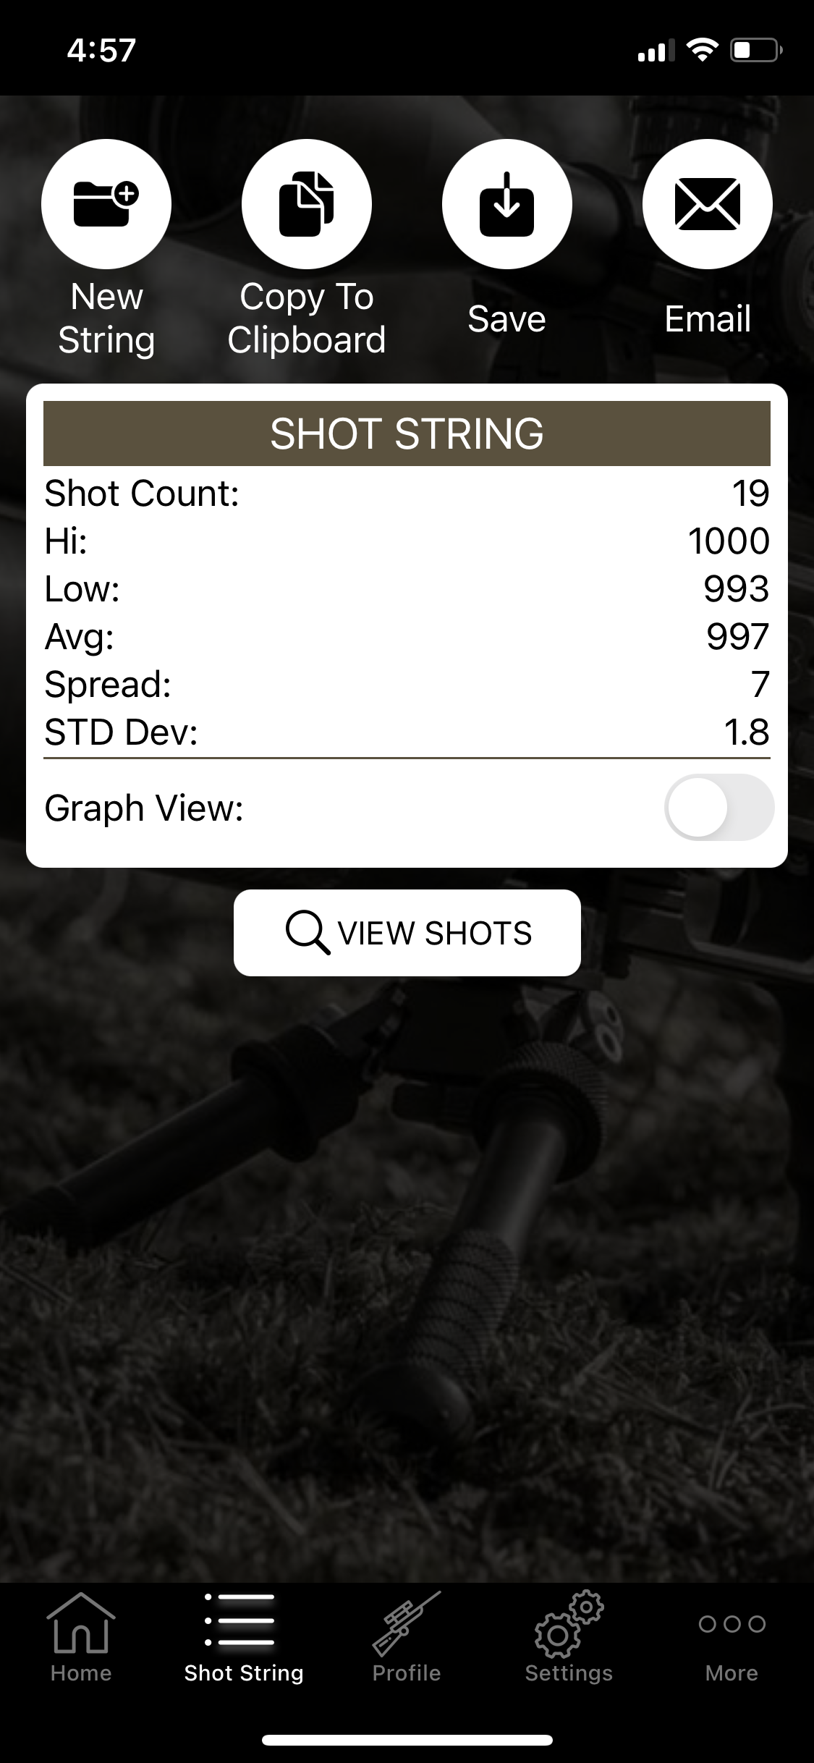Click the VIEW SHOTS button
Viewport: 814px width, 1763px height.
[x=407, y=932]
